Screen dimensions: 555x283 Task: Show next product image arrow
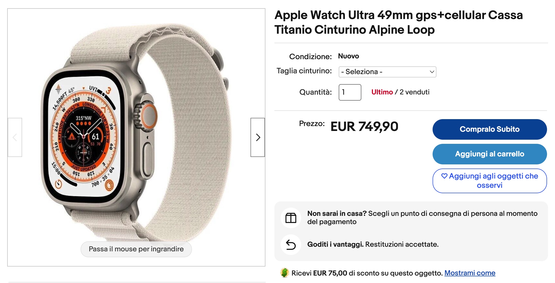[x=258, y=137]
